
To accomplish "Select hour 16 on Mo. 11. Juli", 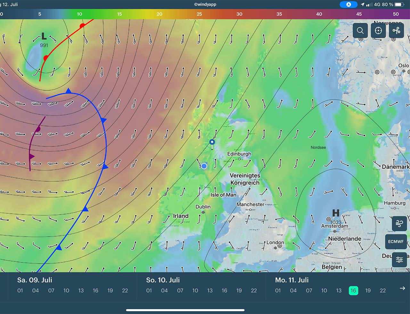I will 353,291.
